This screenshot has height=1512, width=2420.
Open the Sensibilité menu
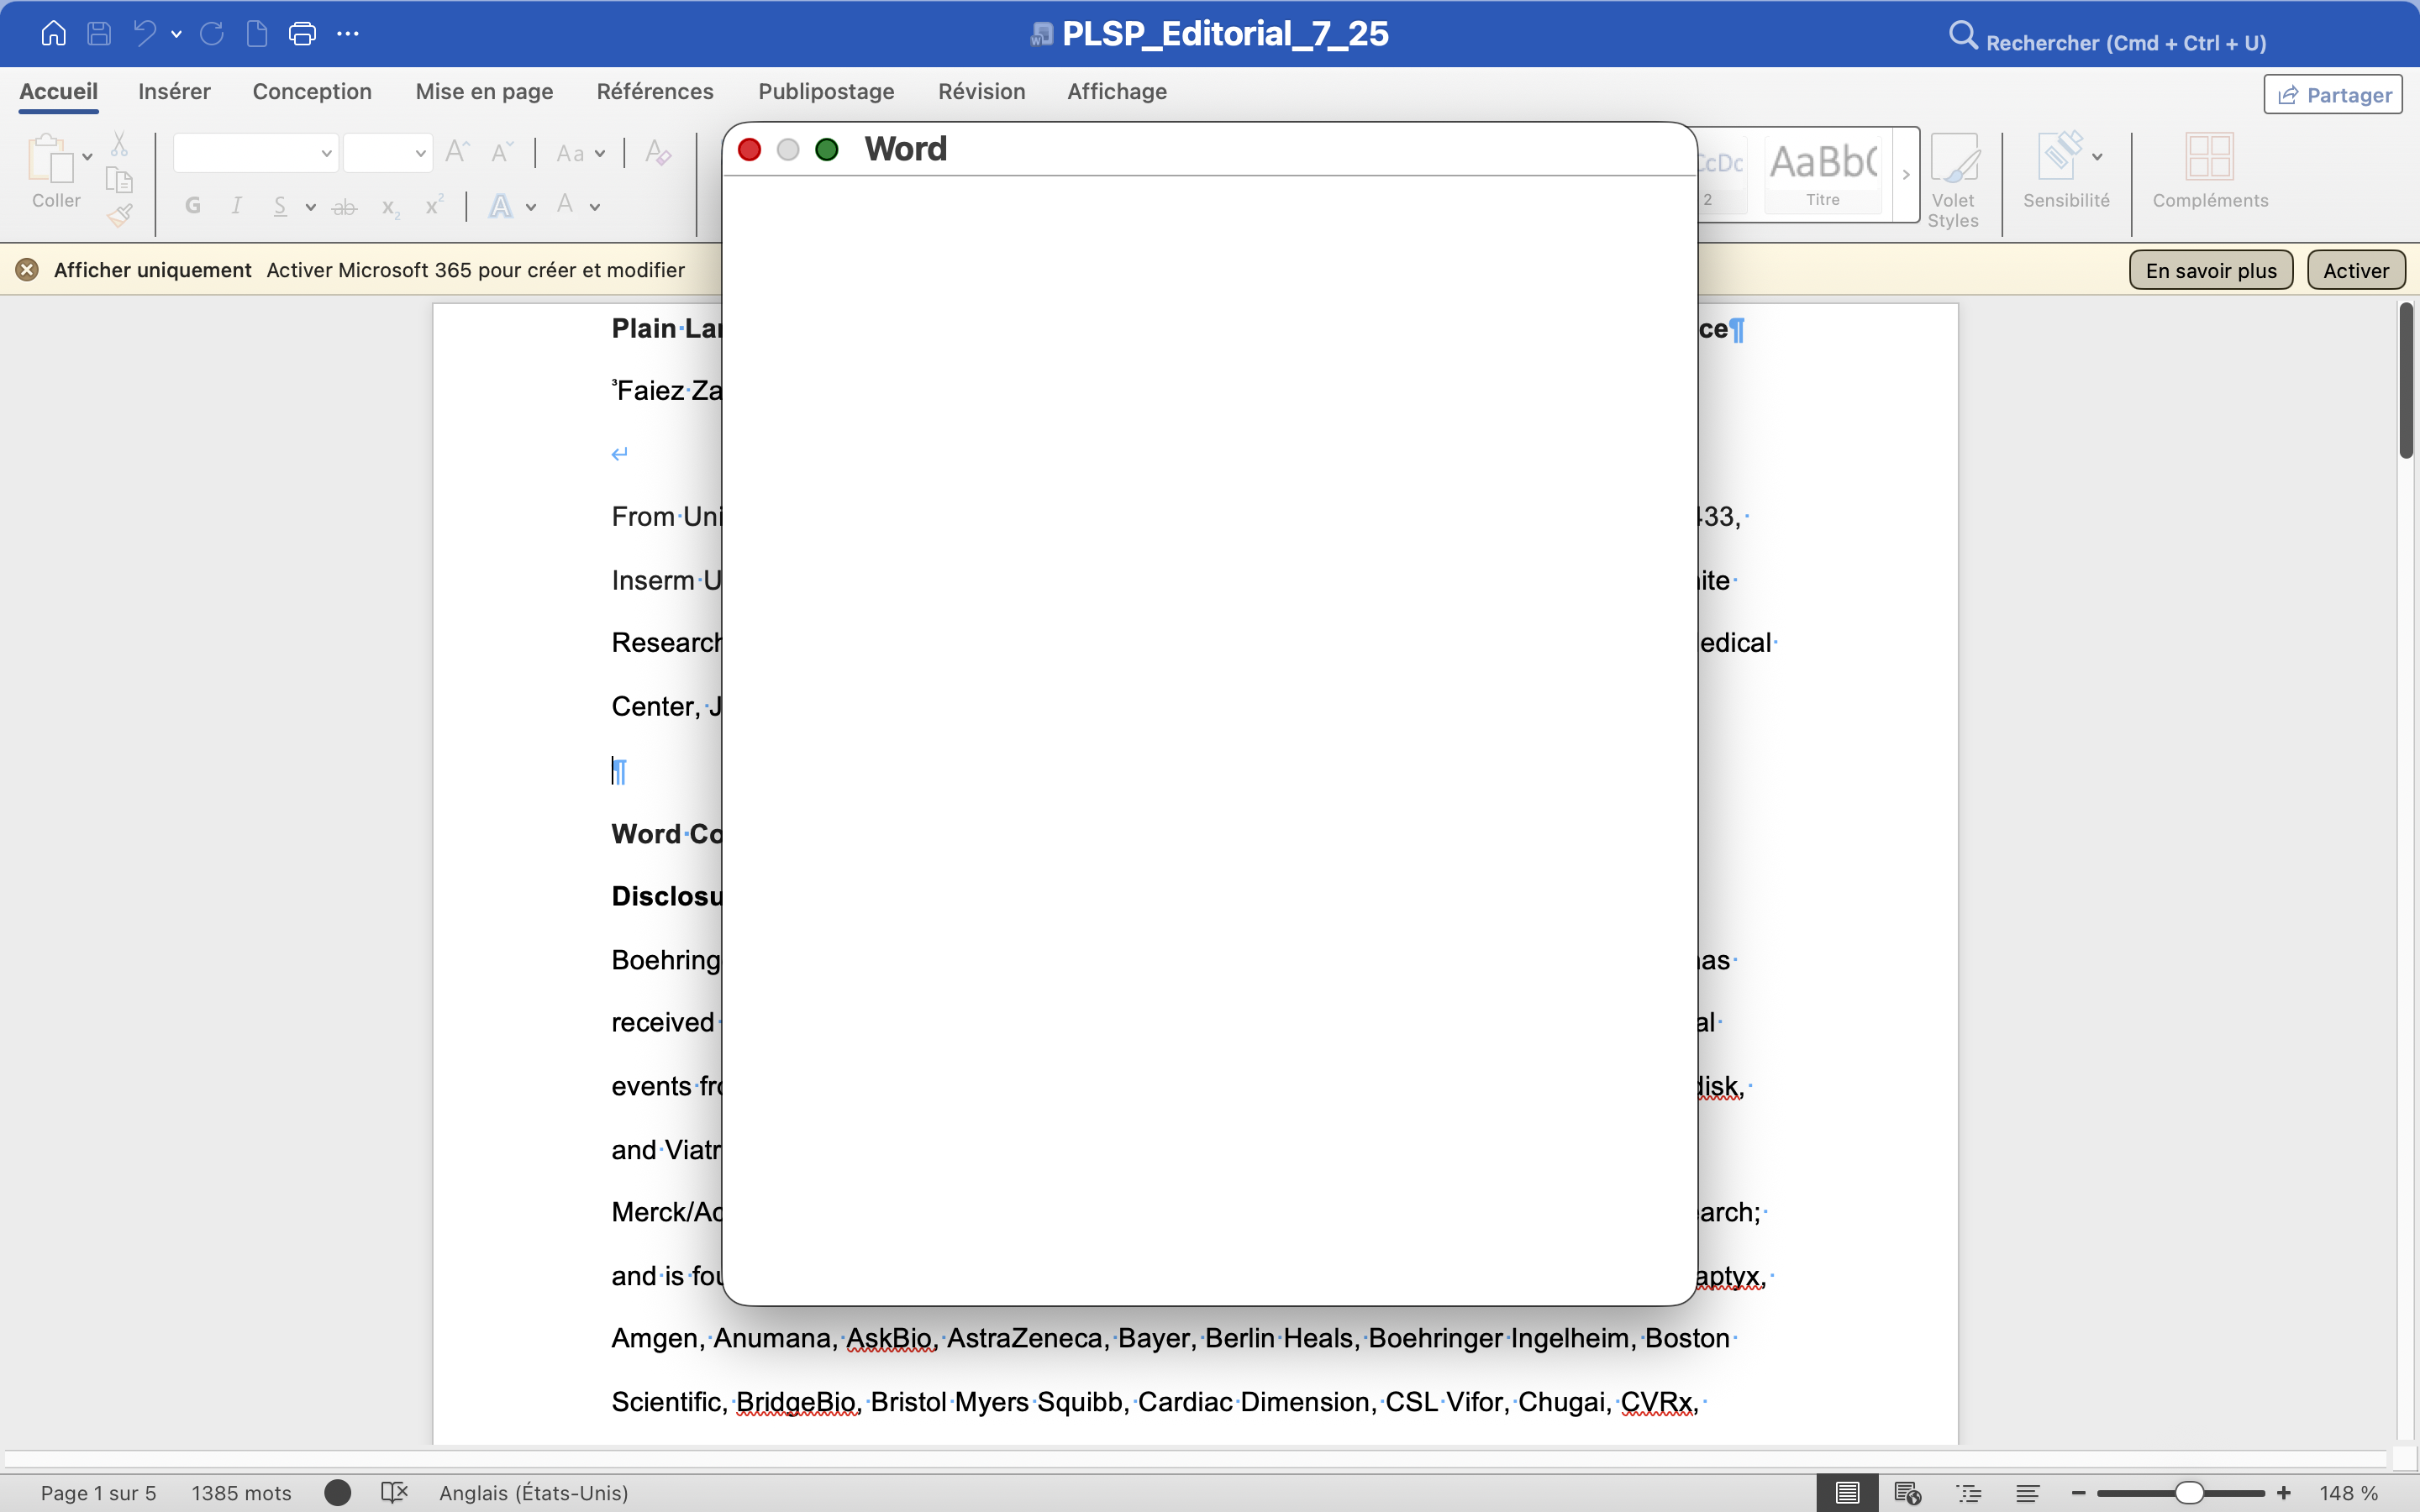[2066, 170]
